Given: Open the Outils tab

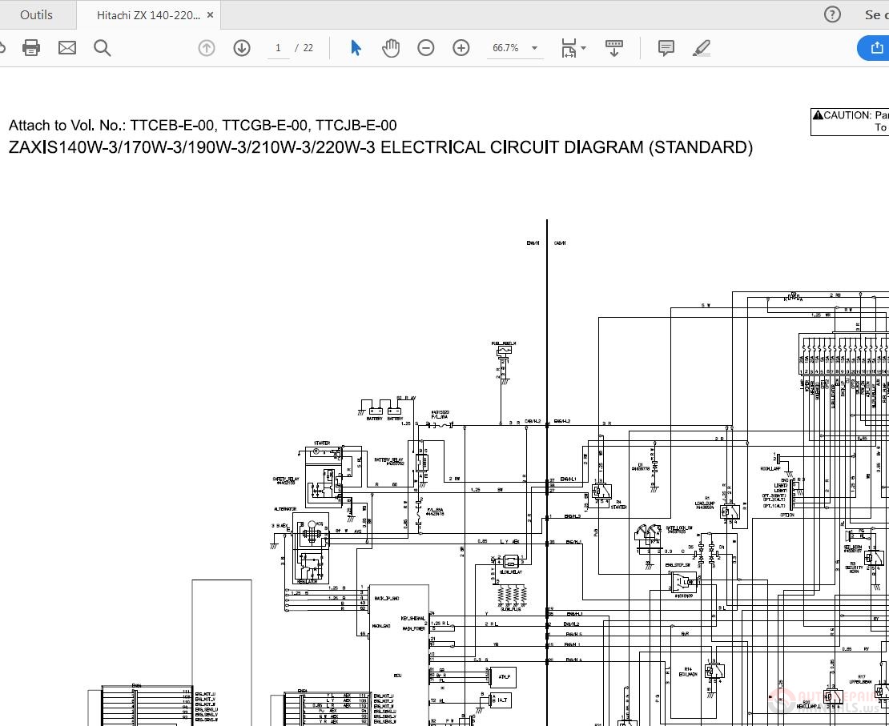Looking at the screenshot, I should coord(36,14).
